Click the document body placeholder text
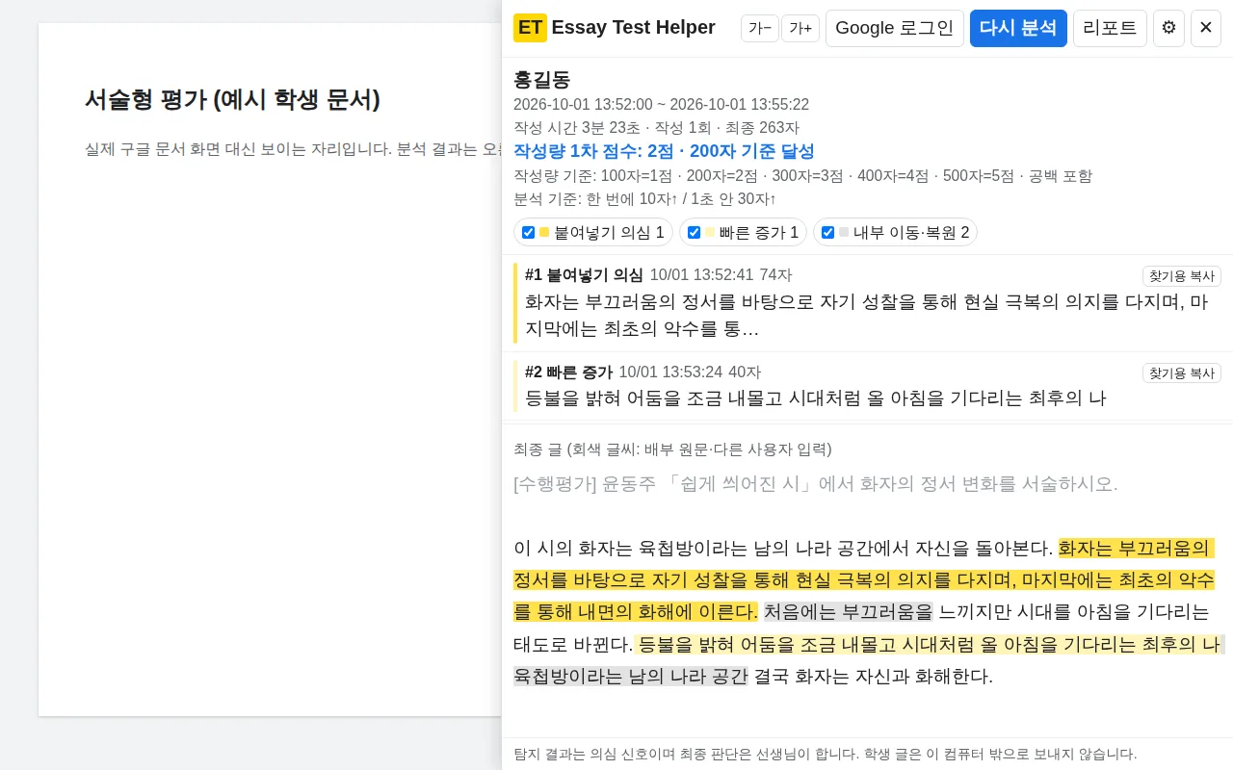 pos(293,149)
